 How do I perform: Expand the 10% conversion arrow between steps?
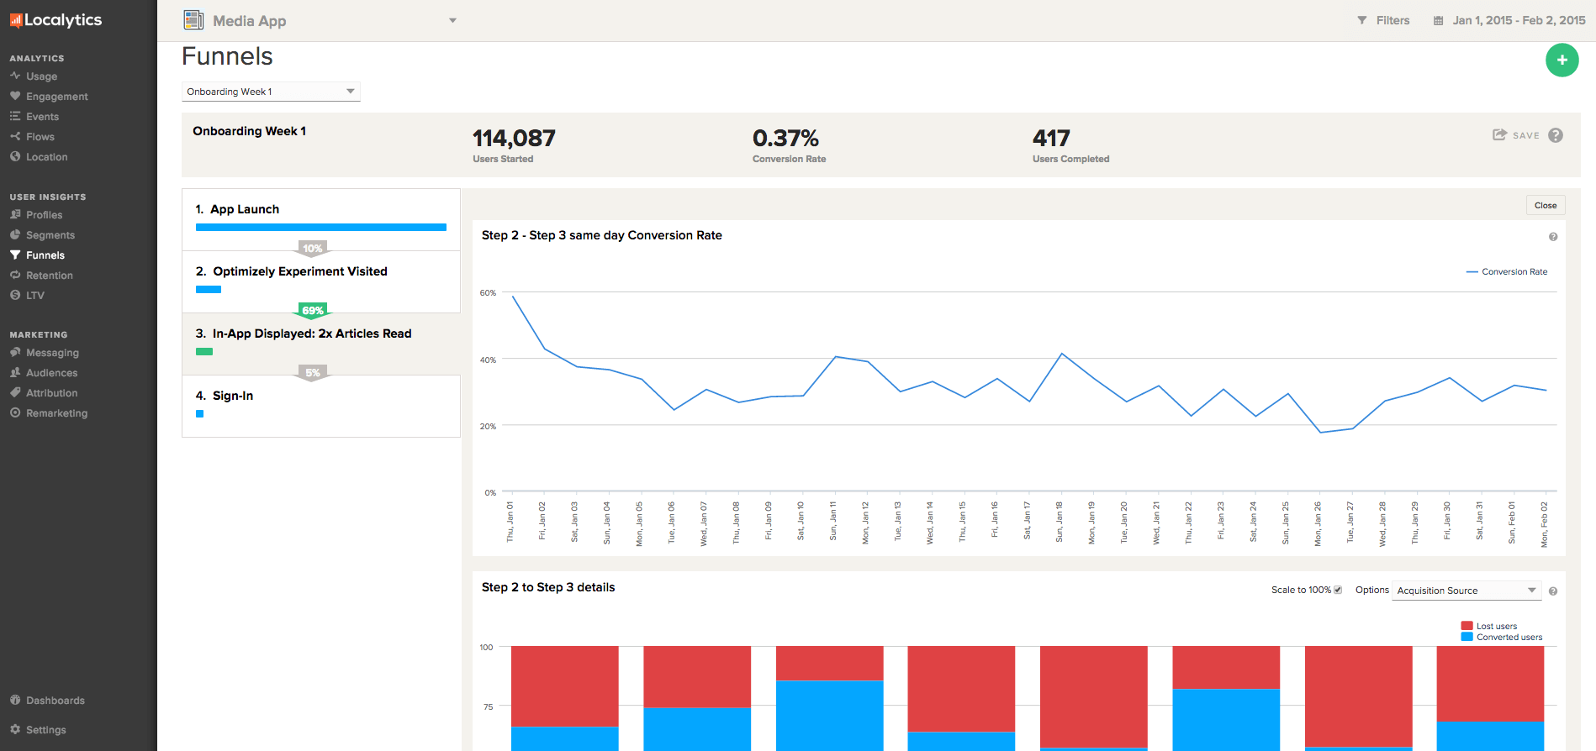point(312,248)
